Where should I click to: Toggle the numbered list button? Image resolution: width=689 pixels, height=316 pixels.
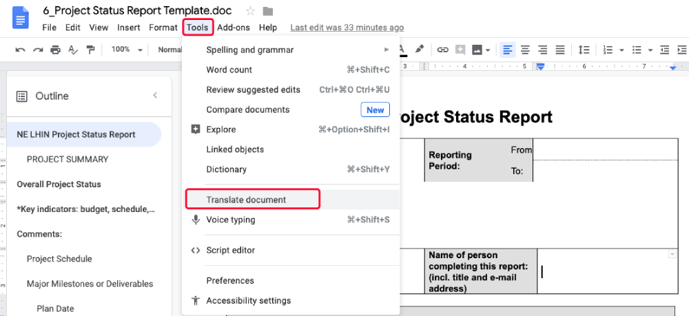point(608,50)
